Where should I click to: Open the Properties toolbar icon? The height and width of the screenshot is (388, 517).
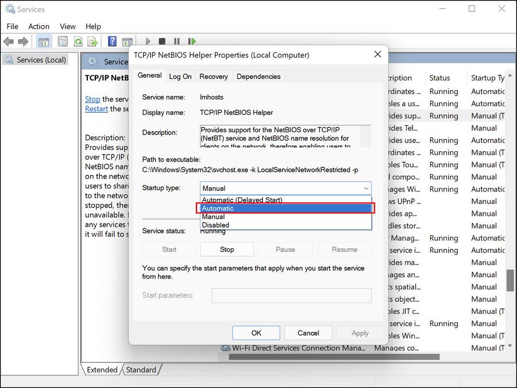pos(63,41)
